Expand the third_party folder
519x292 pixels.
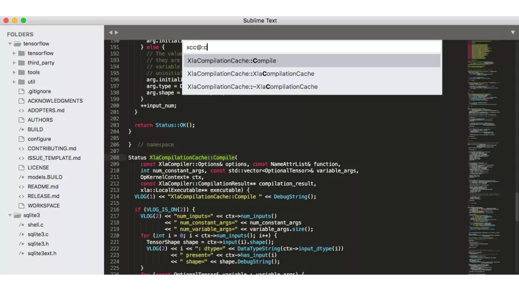14,63
